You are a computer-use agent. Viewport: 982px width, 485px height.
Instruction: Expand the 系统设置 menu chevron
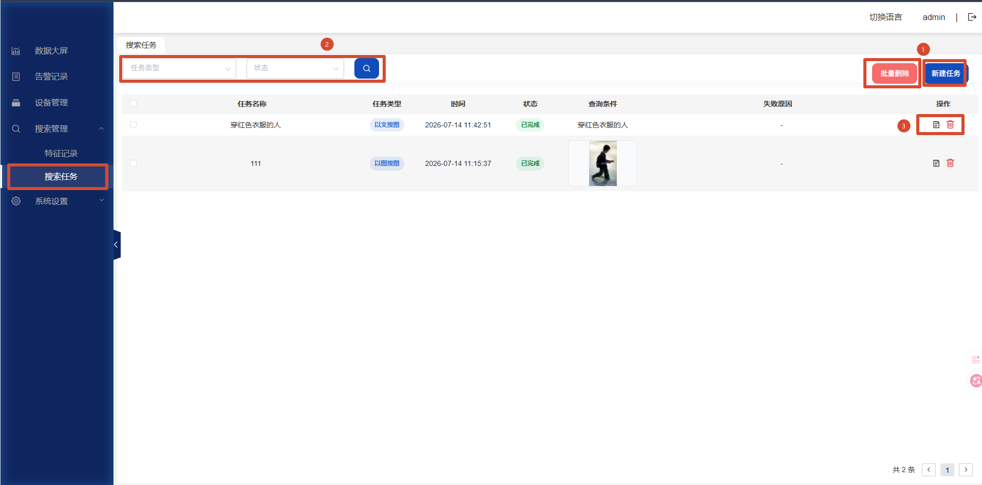102,200
